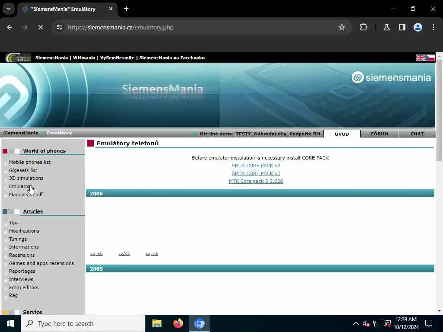Download SMTK CORE PACK v3
Image resolution: width=443 pixels, height=332 pixels.
coord(256,173)
